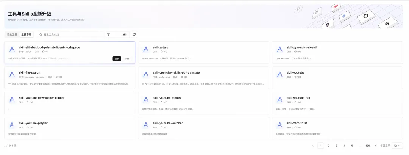Open the skill-zero-trust title
409x155 pixels.
(297, 123)
